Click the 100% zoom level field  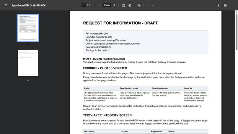click(x=107, y=5)
